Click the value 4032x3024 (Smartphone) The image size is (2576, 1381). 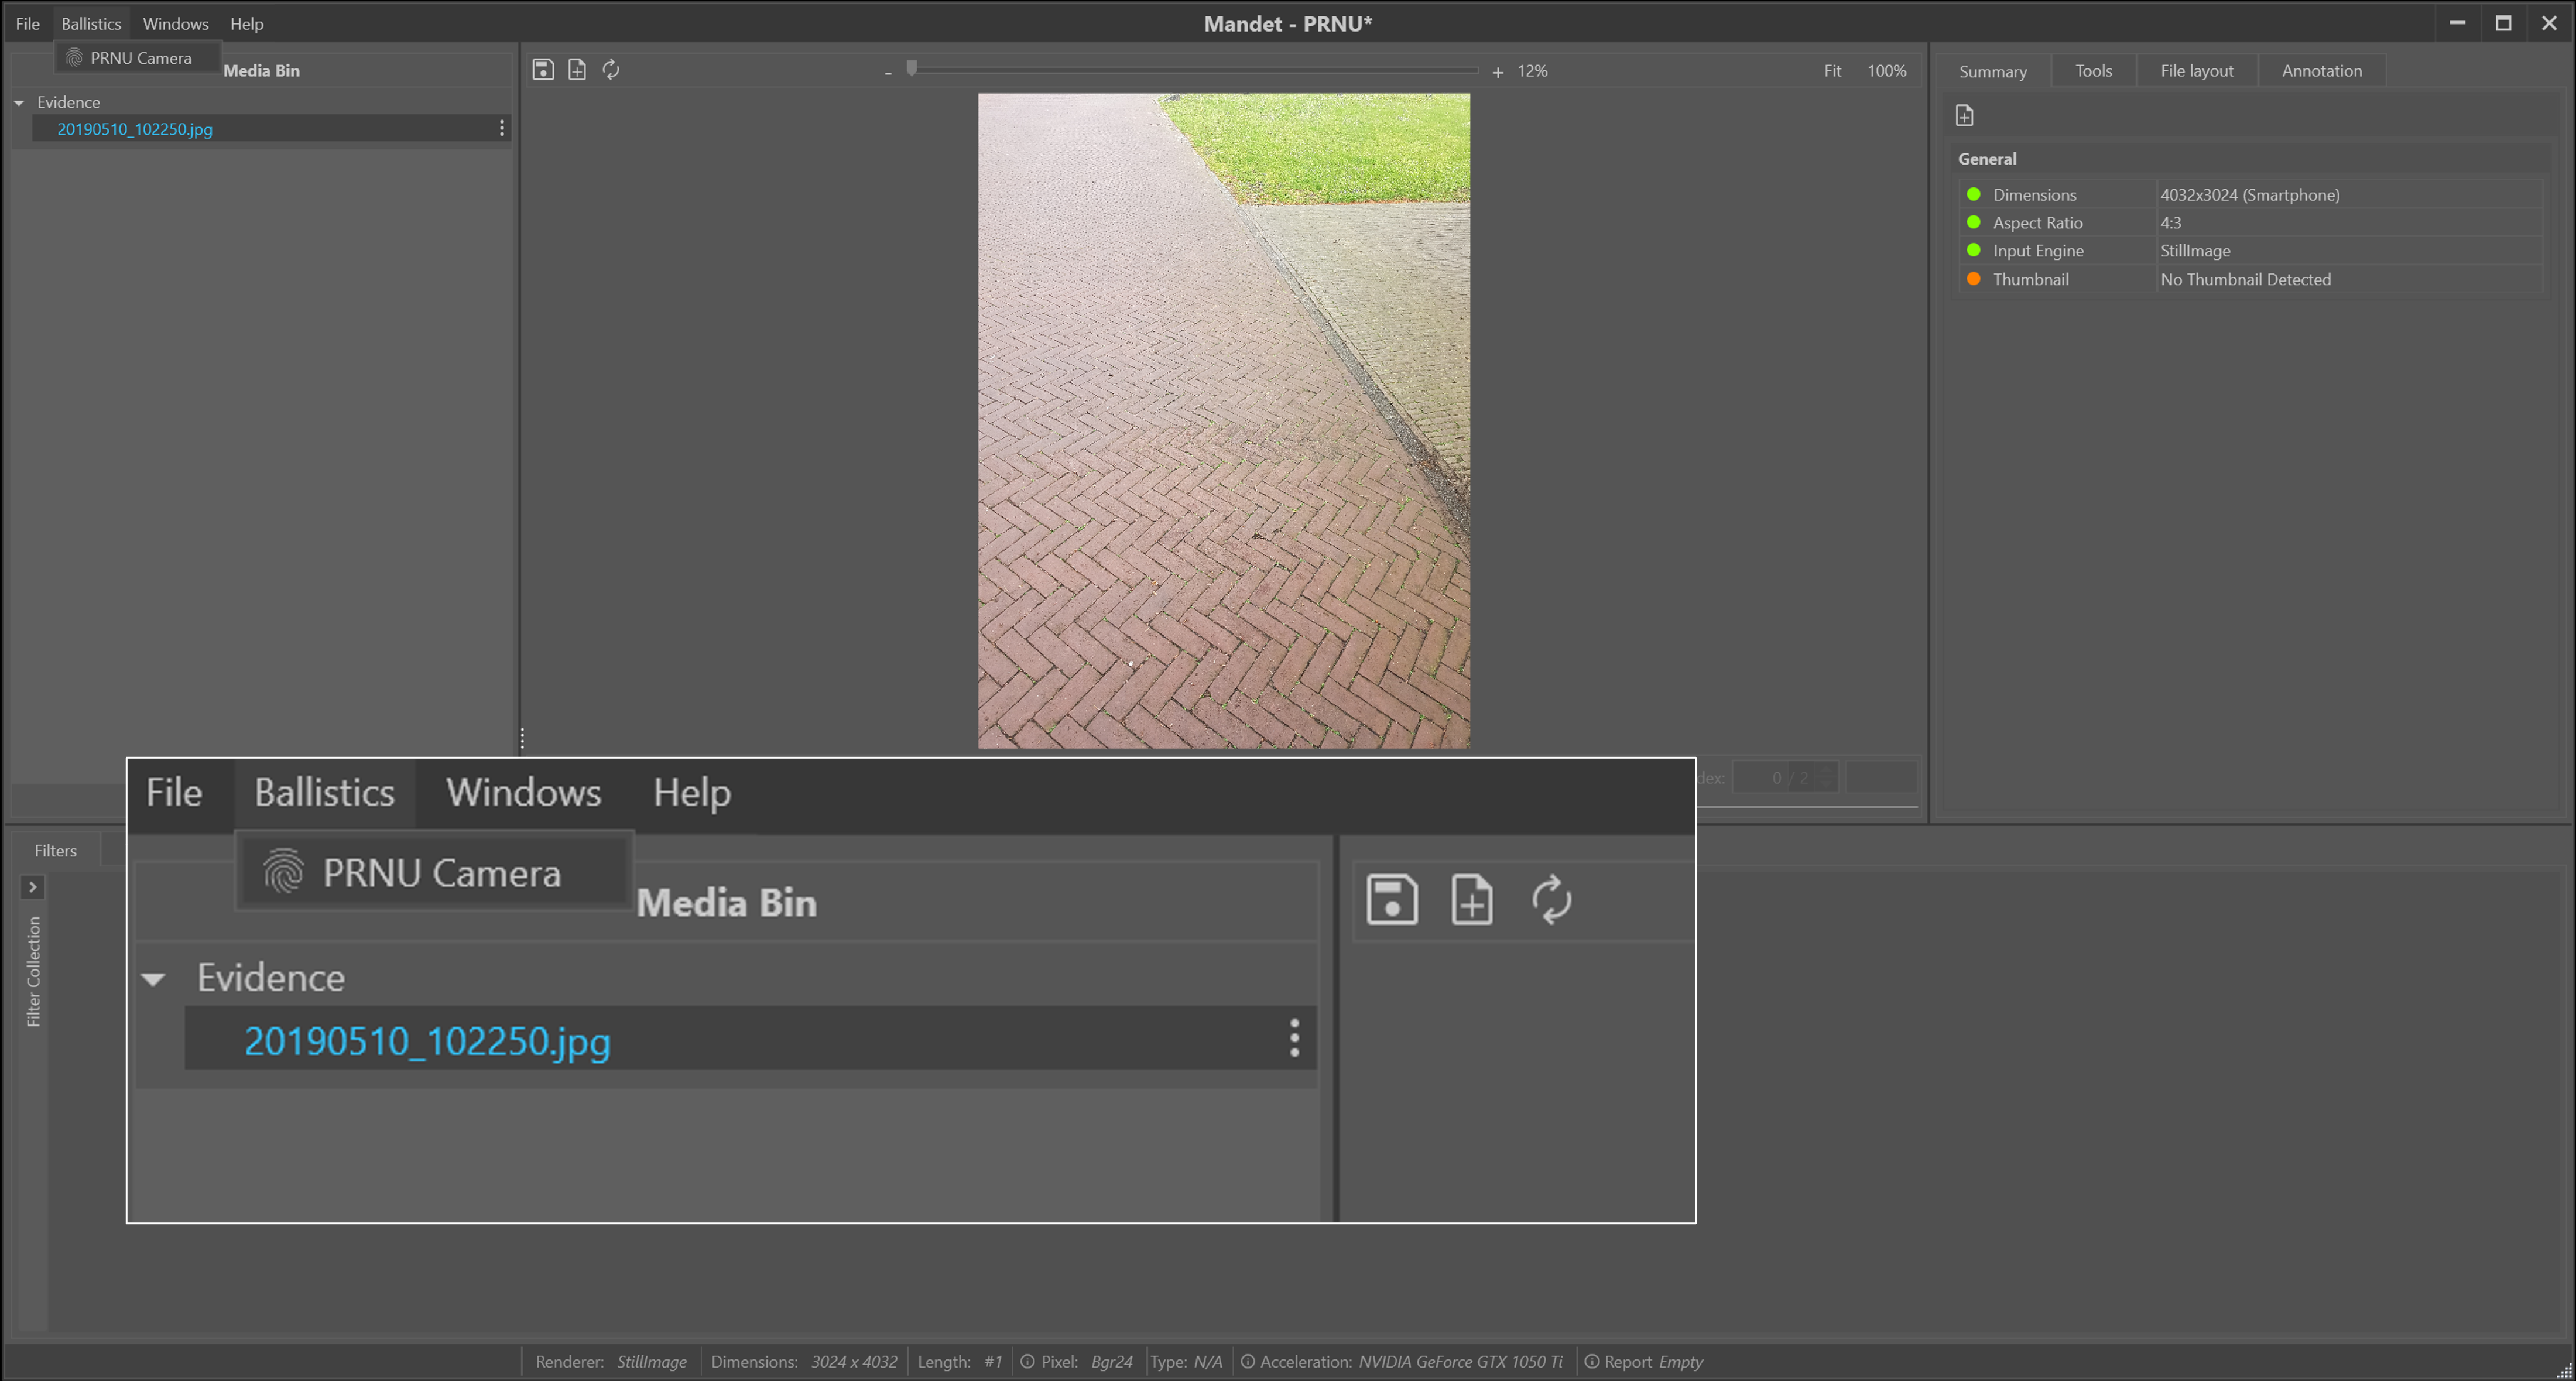pyautogui.click(x=2249, y=195)
